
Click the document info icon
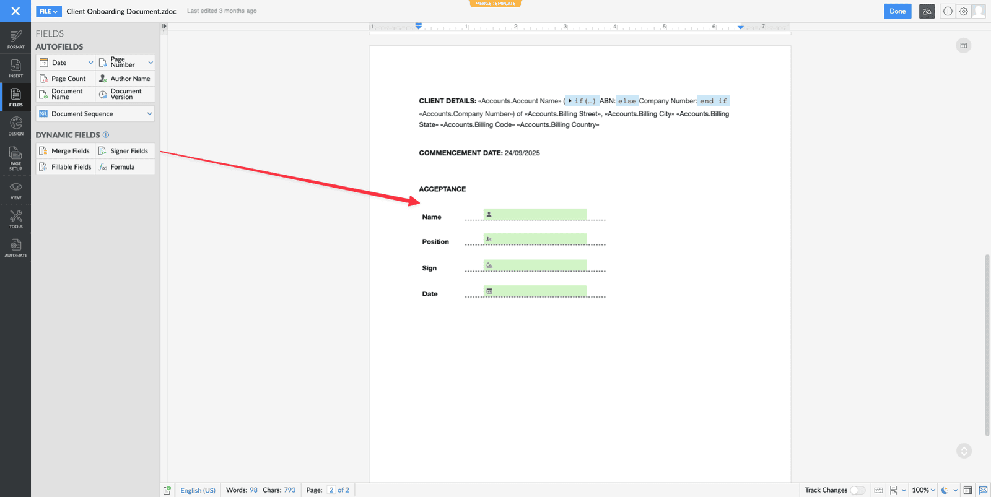click(948, 11)
